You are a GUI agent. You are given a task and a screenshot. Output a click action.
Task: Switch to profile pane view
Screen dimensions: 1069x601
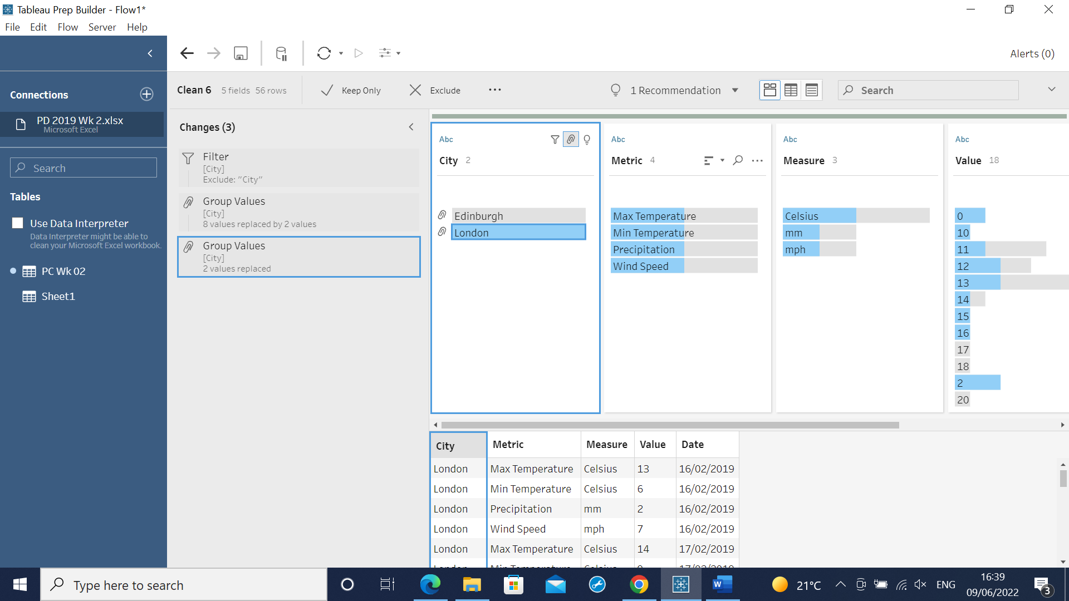coord(769,90)
